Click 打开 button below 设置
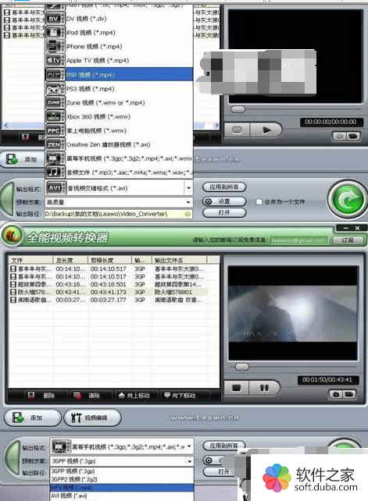Viewport: 368px width, 501px height. (x=224, y=212)
